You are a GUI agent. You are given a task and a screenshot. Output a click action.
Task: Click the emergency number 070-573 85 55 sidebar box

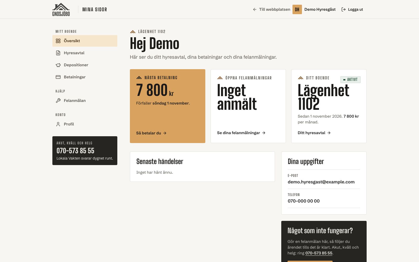[x=85, y=151]
